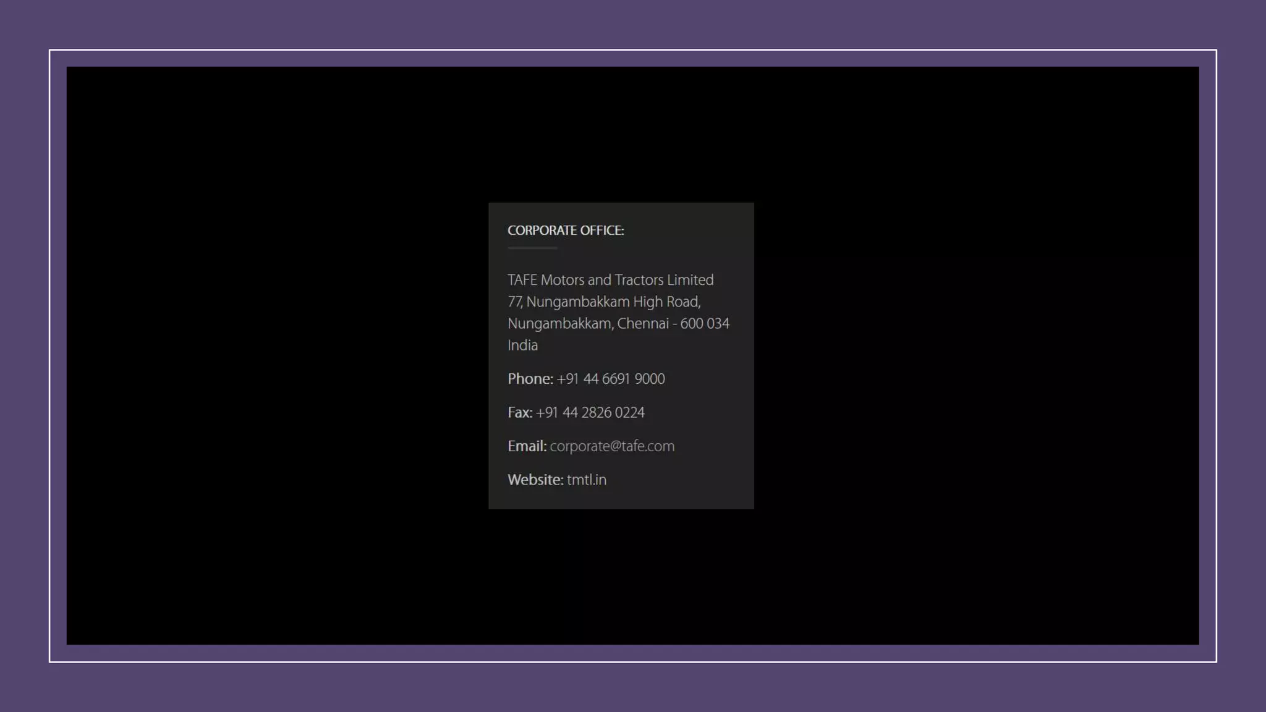The width and height of the screenshot is (1266, 712).
Task: Click the 77, Nungambakkam High Road line
Action: (603, 302)
